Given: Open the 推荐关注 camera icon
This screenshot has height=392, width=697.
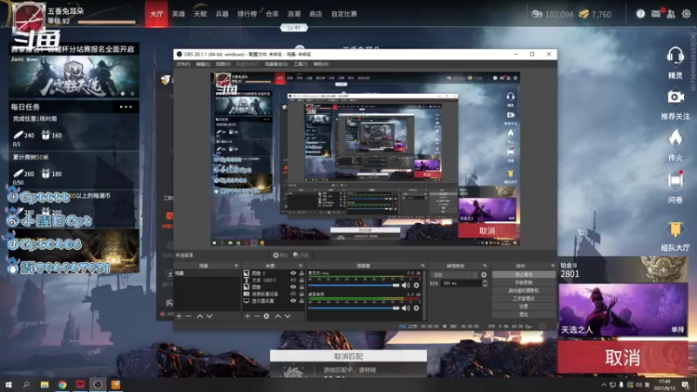Looking at the screenshot, I should pos(675,97).
